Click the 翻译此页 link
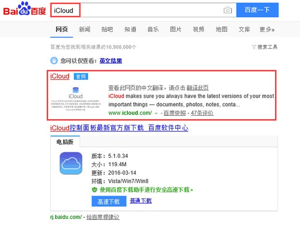 197,88
